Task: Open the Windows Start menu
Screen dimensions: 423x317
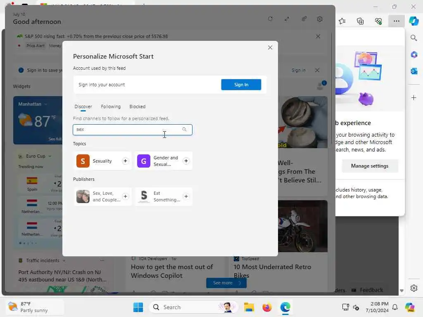Action: coord(138,307)
